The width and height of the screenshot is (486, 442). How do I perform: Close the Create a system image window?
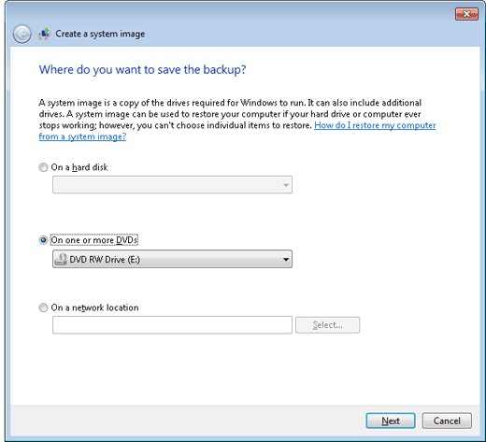[x=466, y=14]
